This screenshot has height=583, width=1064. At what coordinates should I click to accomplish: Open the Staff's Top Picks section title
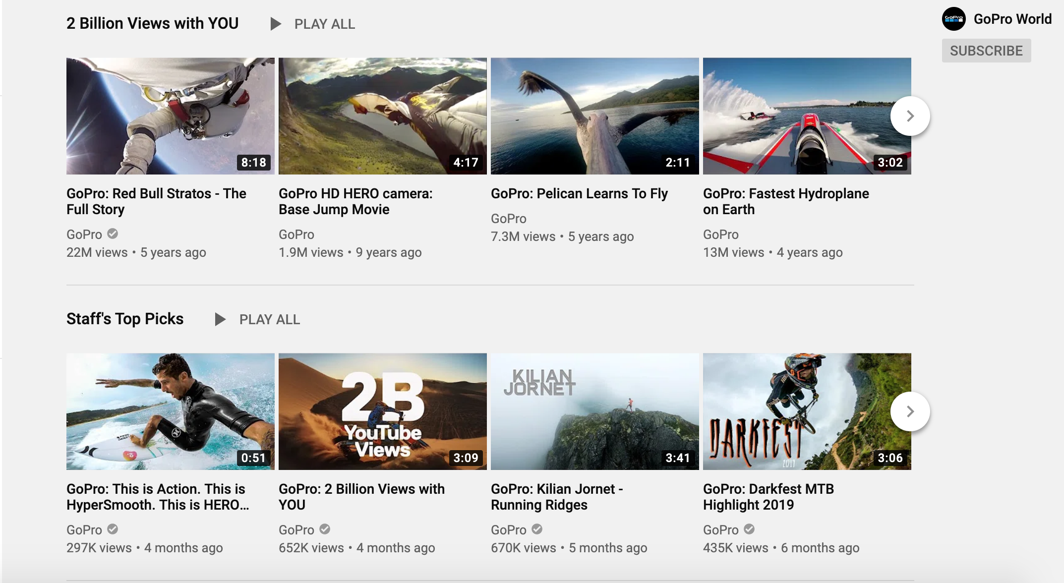[125, 319]
